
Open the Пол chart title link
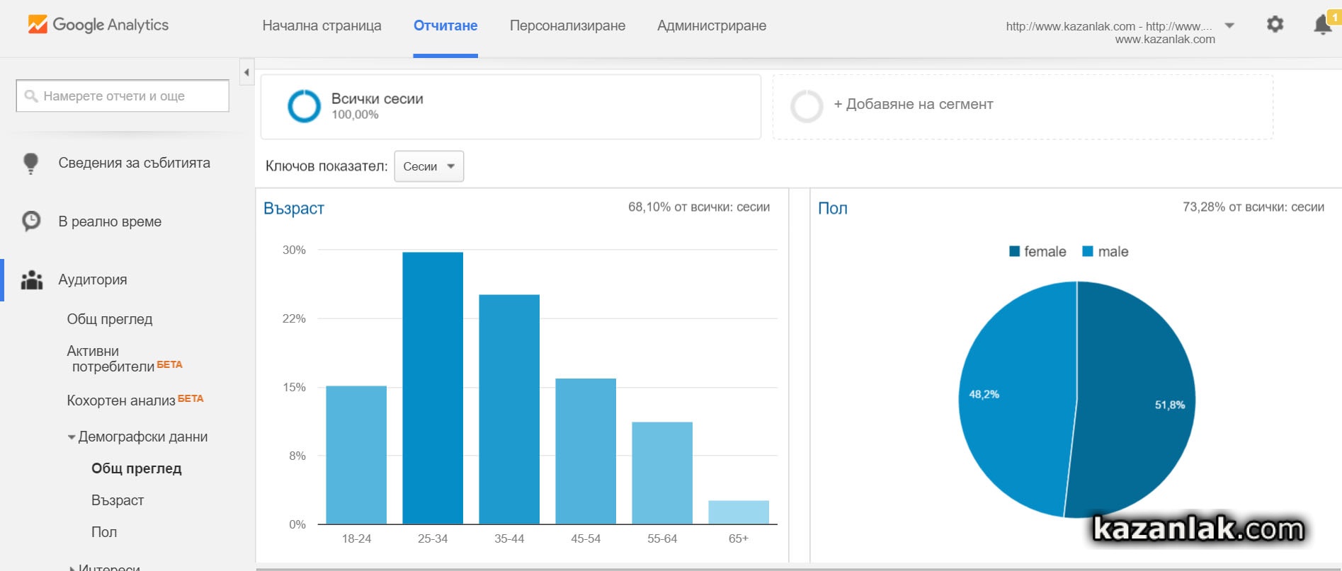(x=832, y=209)
